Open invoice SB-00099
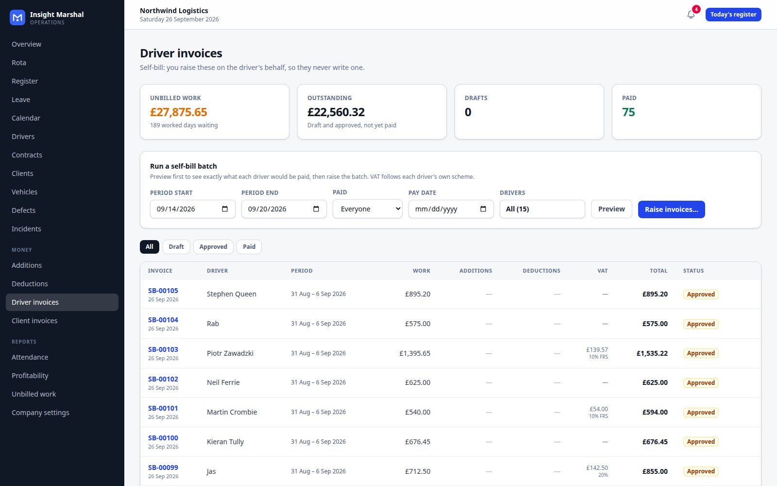 pyautogui.click(x=163, y=468)
